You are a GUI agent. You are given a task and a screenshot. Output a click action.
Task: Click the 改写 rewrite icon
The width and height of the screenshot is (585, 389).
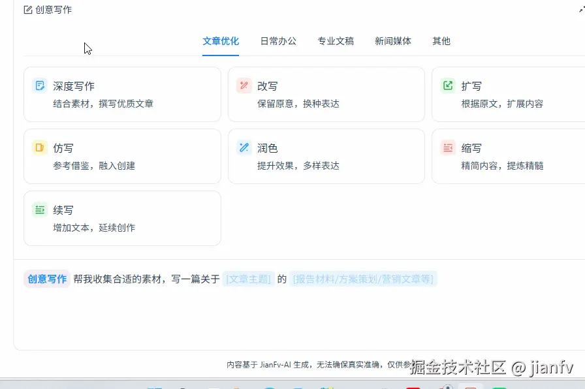click(244, 85)
